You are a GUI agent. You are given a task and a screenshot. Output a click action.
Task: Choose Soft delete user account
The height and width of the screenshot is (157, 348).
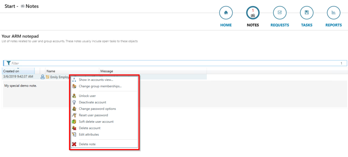(x=96, y=121)
